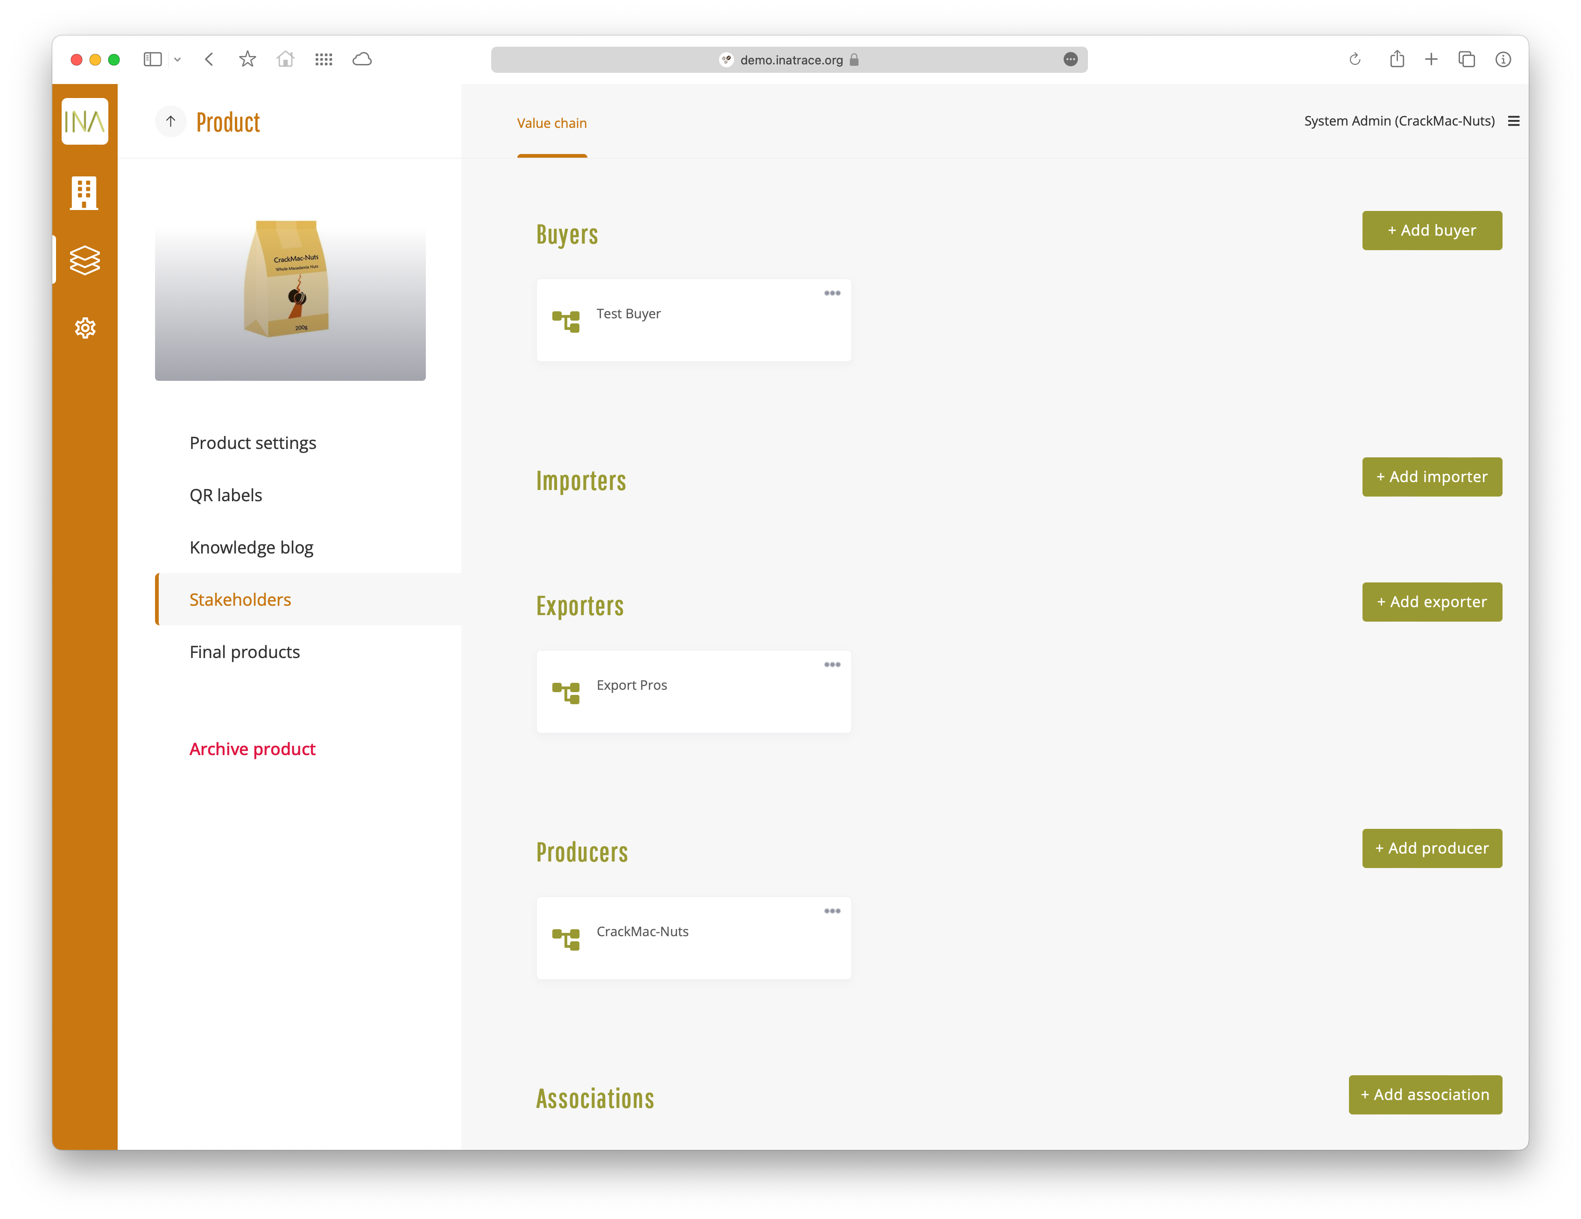Click the Add producer button
This screenshot has width=1581, height=1219.
(1432, 848)
